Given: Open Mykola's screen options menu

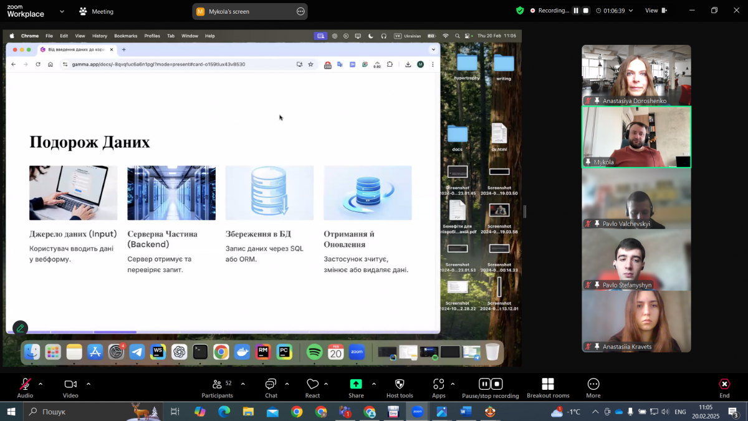Looking at the screenshot, I should 300,11.
